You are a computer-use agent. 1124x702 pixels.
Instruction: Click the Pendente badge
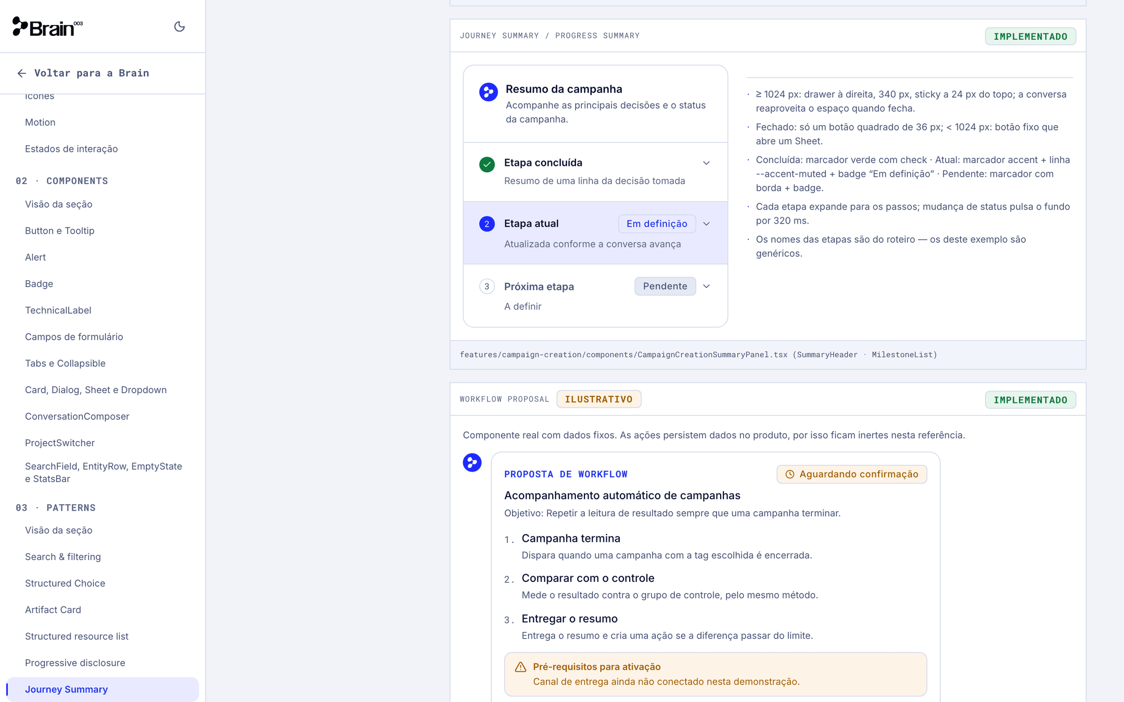(665, 286)
